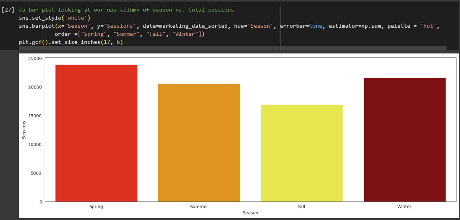The height and width of the screenshot is (220, 460).
Task: Click the Fall x-axis tick label
Action: (302, 207)
